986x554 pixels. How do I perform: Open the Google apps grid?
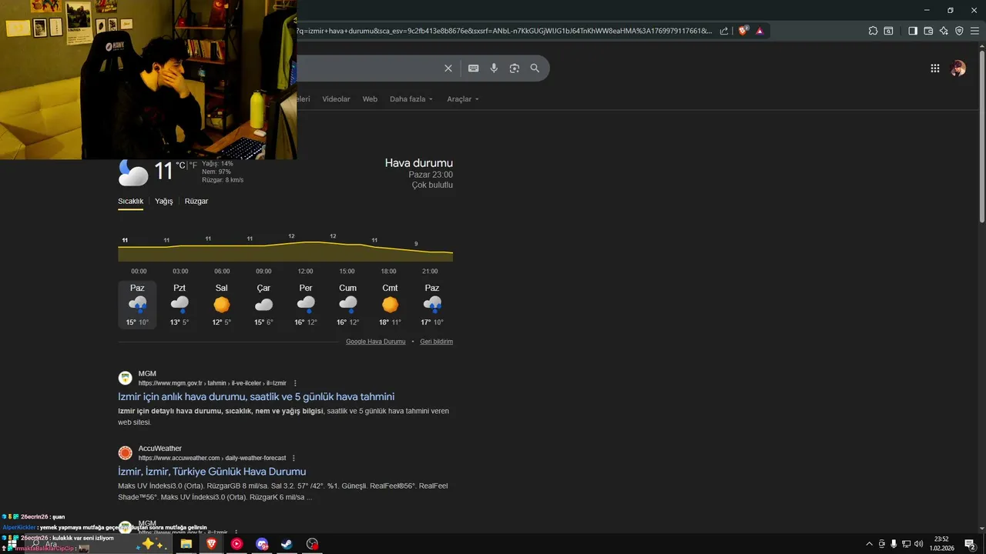934,68
